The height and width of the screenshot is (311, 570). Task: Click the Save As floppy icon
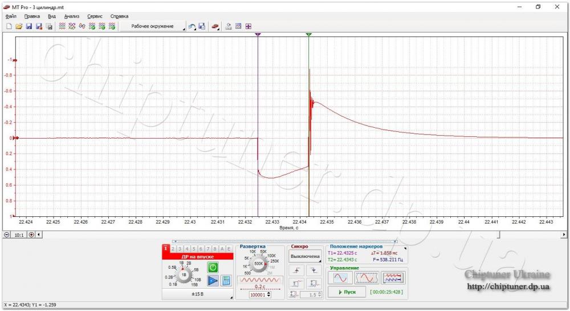(39, 26)
